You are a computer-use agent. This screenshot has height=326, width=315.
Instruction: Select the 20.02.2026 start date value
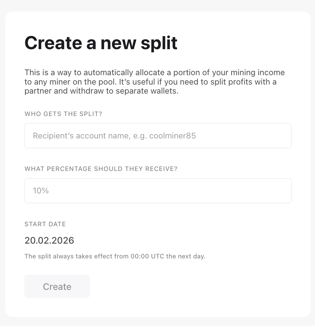pyautogui.click(x=49, y=240)
